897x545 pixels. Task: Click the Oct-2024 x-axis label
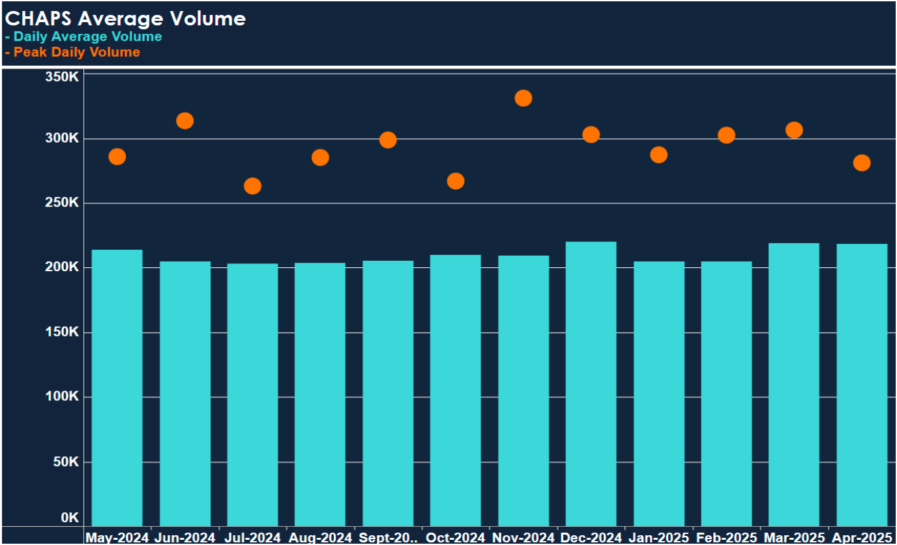(x=456, y=537)
